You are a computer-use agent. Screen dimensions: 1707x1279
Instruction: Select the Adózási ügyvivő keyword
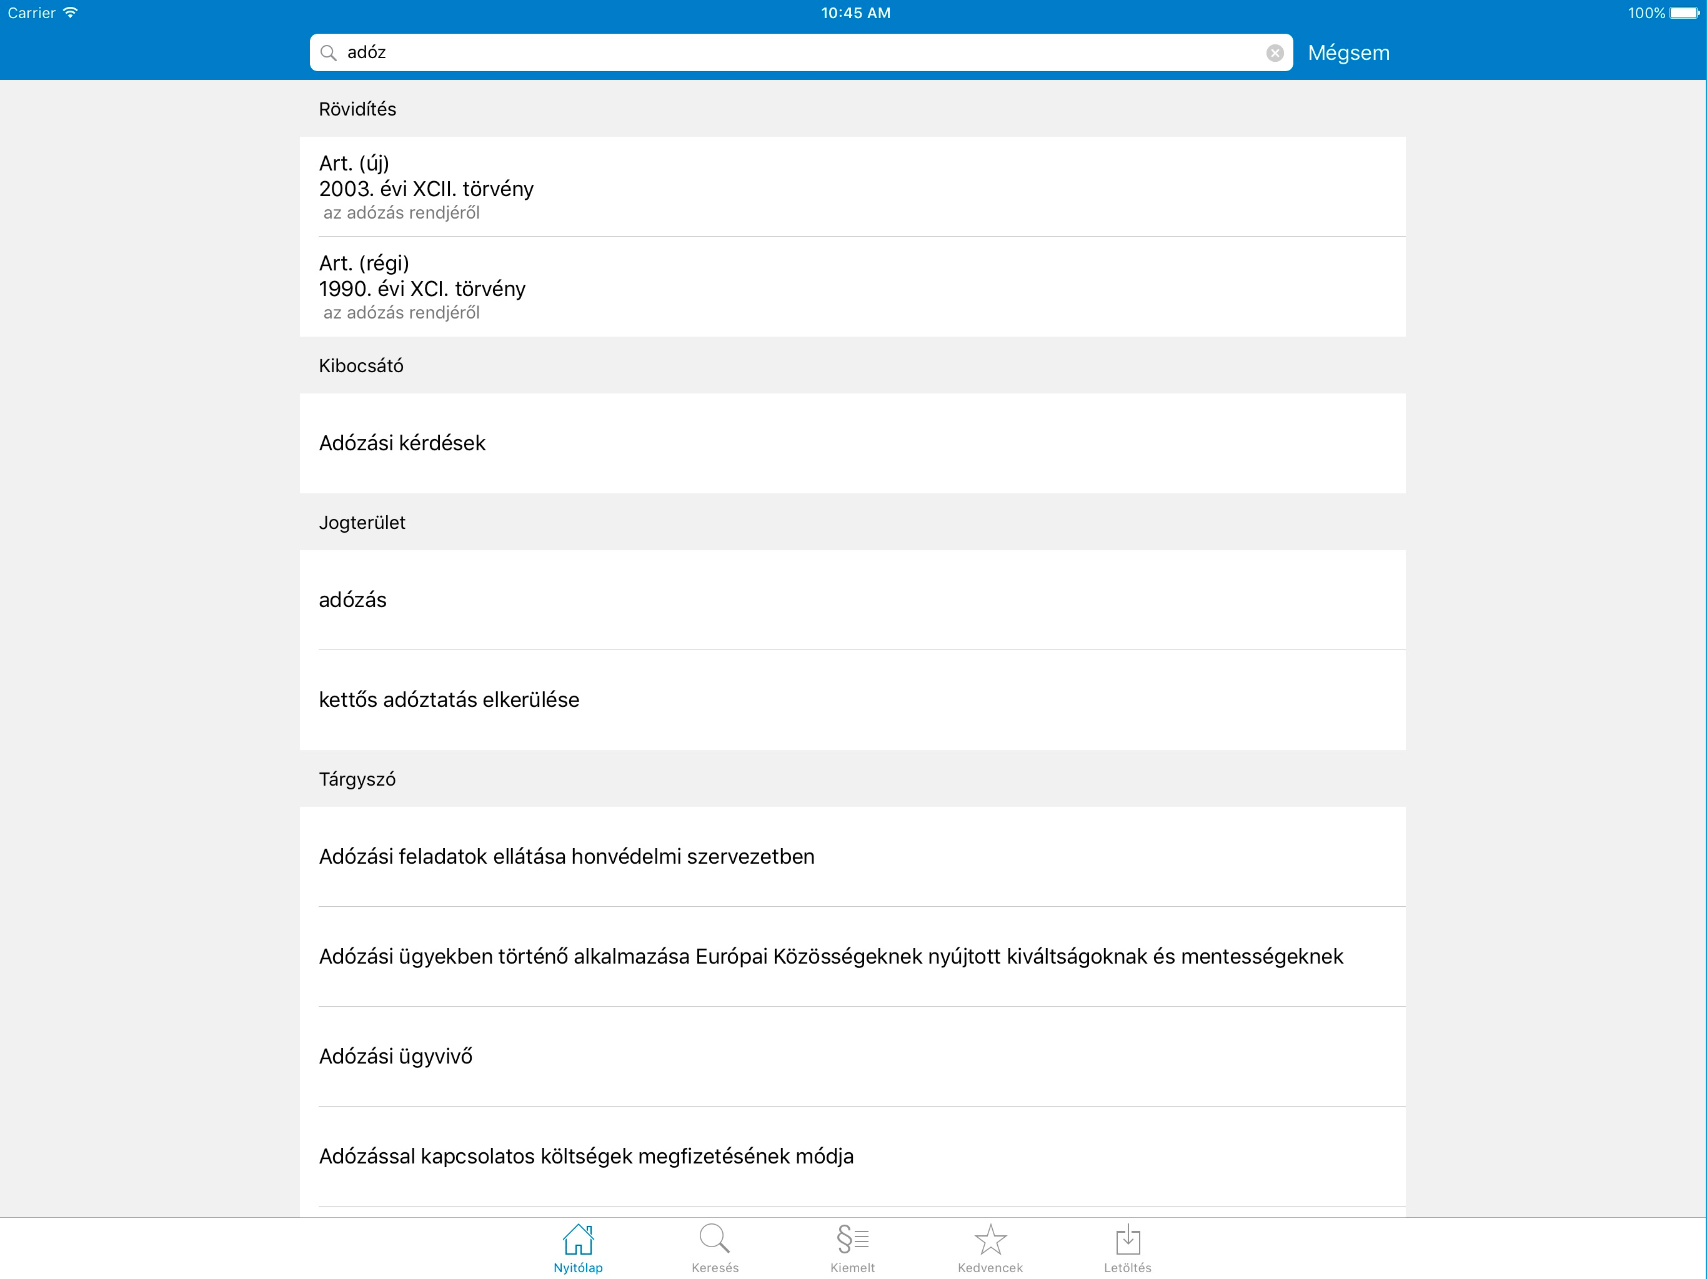(853, 1057)
